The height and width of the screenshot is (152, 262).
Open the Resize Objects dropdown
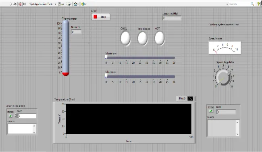pos(76,4)
